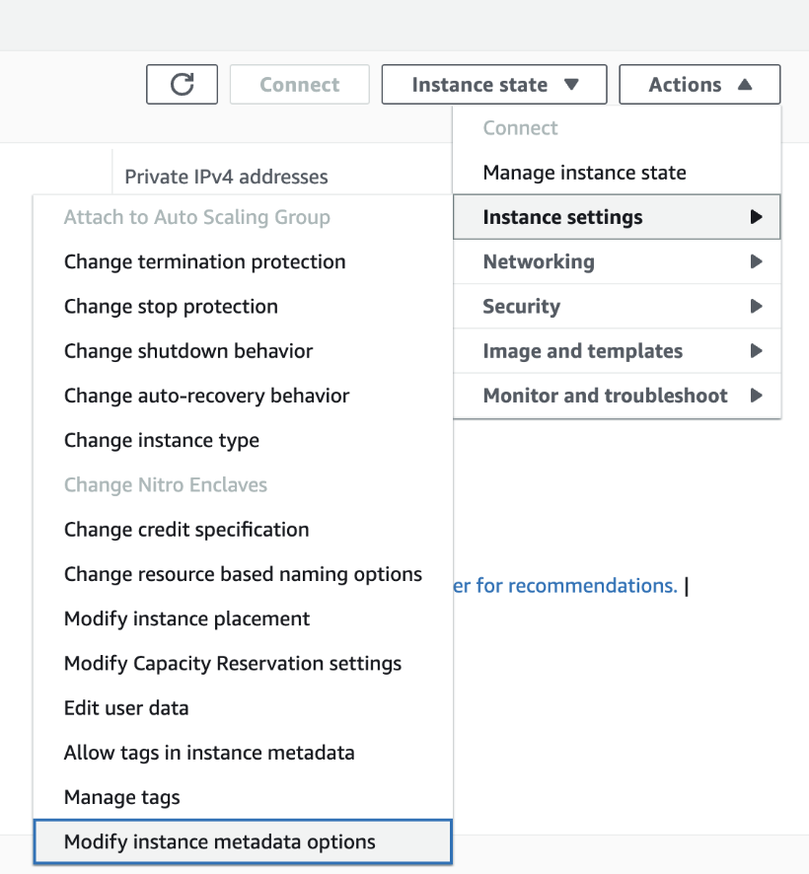Choose Modify instance metadata options

tap(219, 841)
